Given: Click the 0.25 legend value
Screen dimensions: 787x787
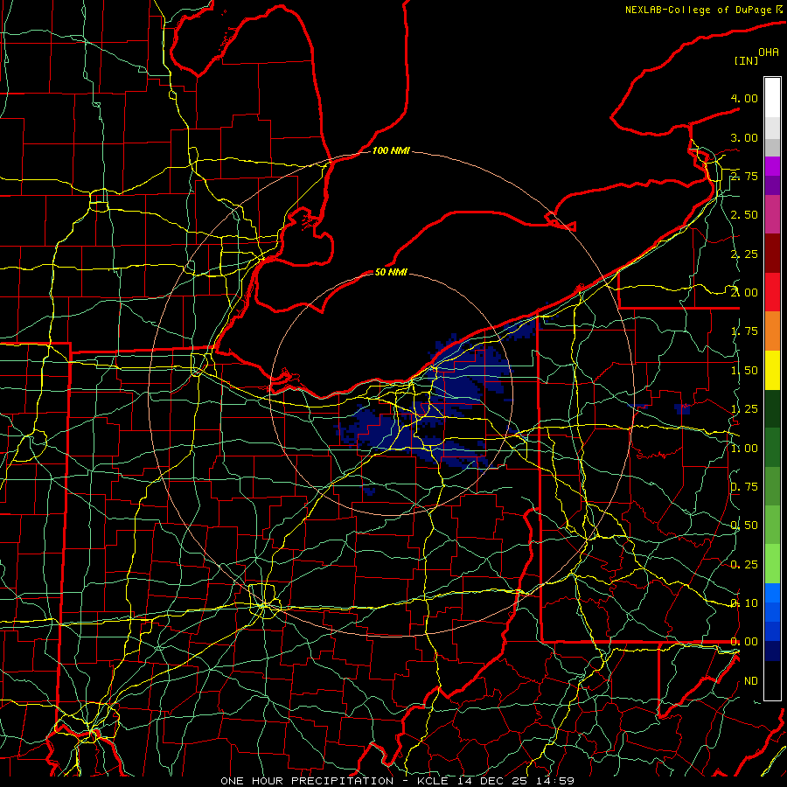Looking at the screenshot, I should coord(744,565).
